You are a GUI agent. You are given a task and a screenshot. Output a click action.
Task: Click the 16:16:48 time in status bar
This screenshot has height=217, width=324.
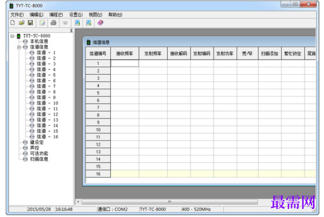(x=64, y=209)
